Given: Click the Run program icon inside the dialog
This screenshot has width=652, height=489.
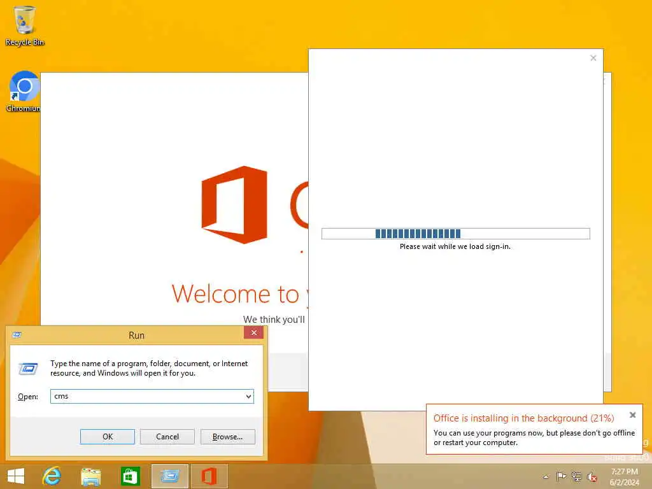Looking at the screenshot, I should pyautogui.click(x=28, y=369).
